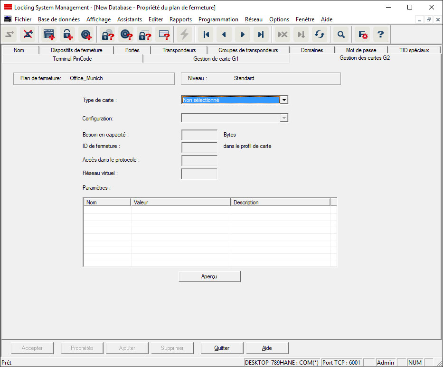Open the Réseau menu
Screen dimensions: 443x367
point(254,19)
